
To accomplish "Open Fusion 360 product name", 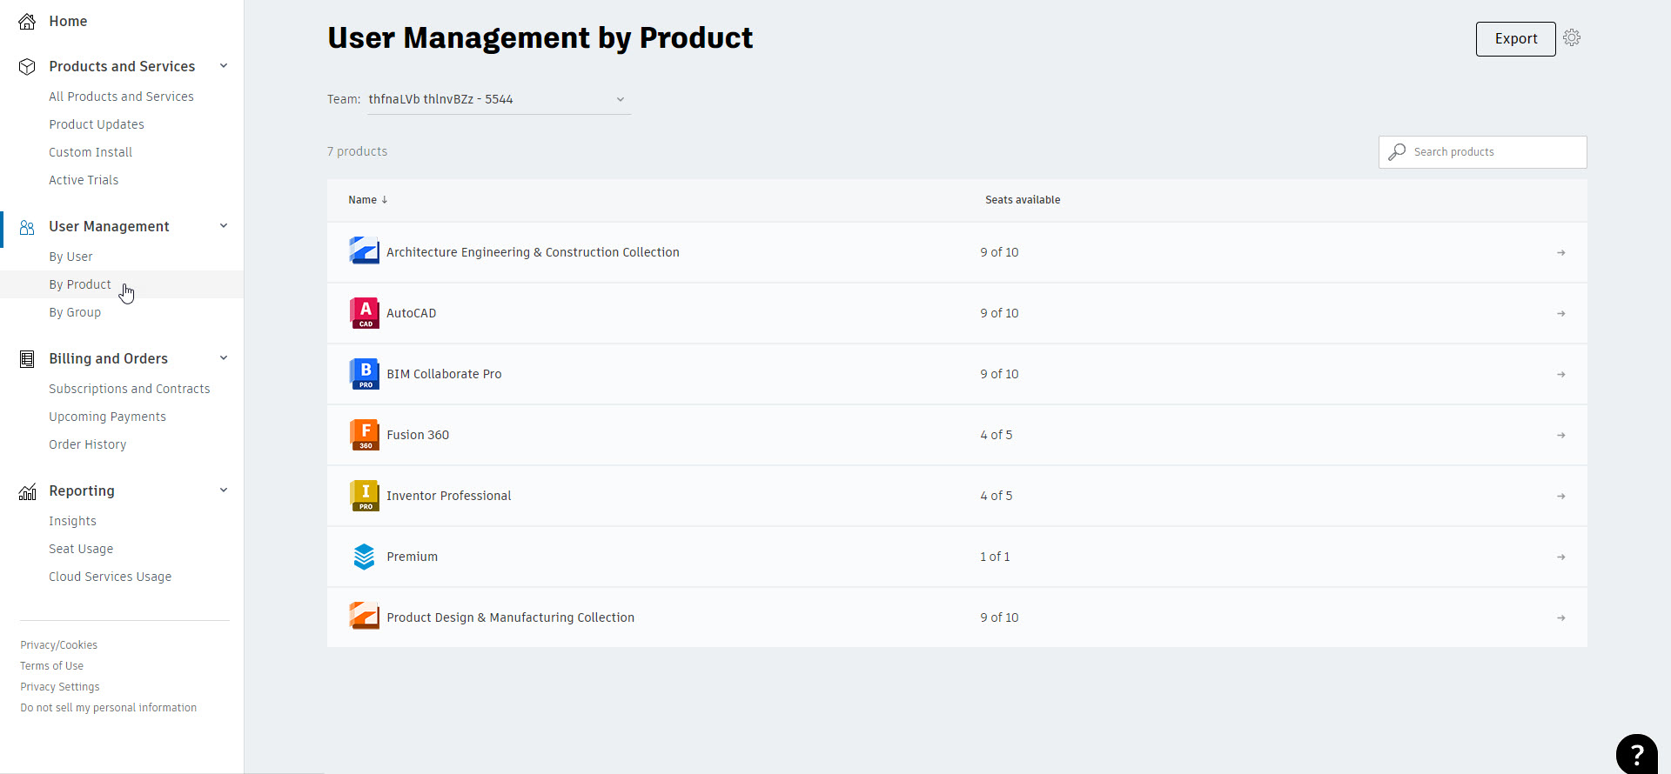I will (418, 435).
